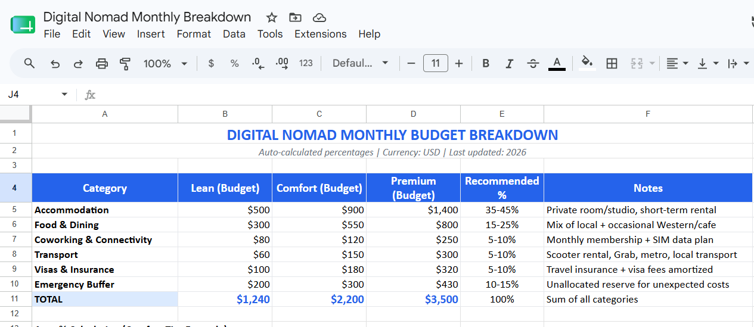The image size is (754, 327).
Task: Print the spreadsheet
Action: click(x=102, y=63)
